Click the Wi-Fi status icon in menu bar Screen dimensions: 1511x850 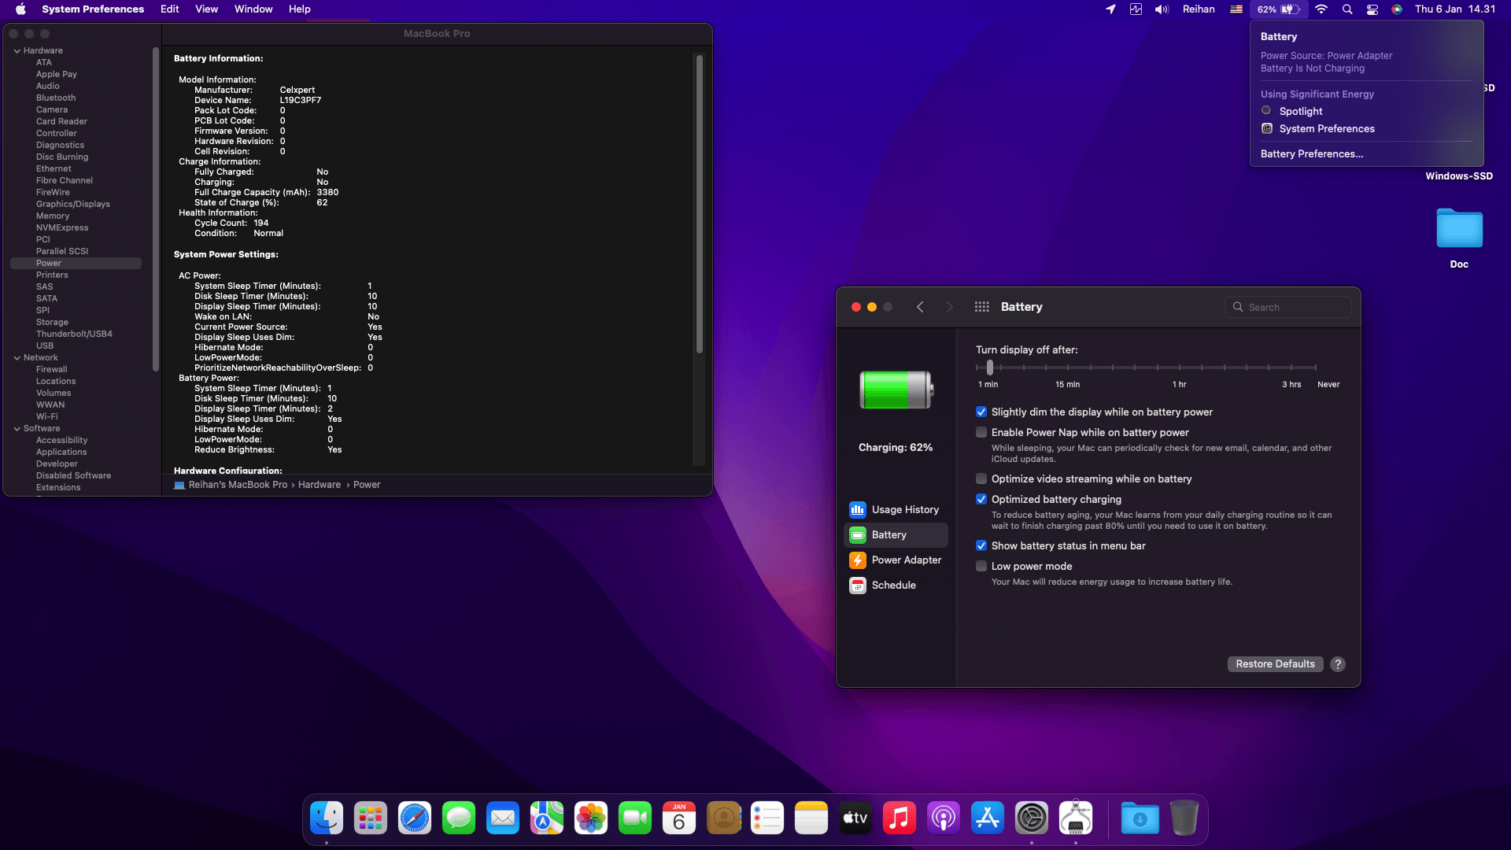pyautogui.click(x=1321, y=9)
